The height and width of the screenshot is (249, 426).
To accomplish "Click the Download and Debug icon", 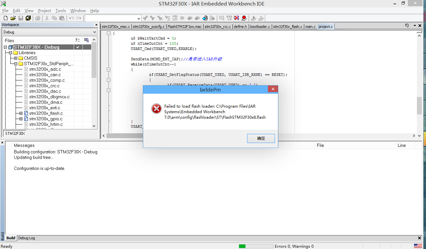I will 253,18.
